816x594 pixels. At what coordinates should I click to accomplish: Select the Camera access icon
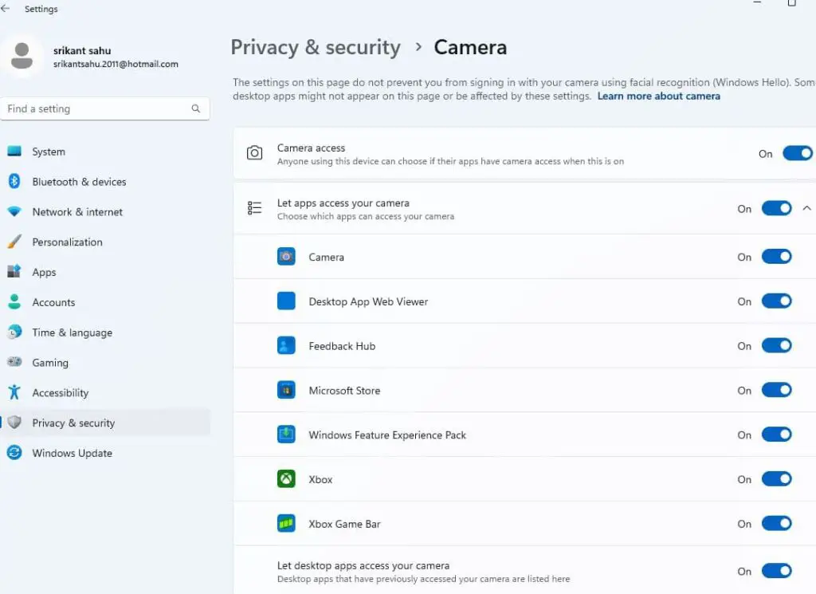(x=255, y=153)
